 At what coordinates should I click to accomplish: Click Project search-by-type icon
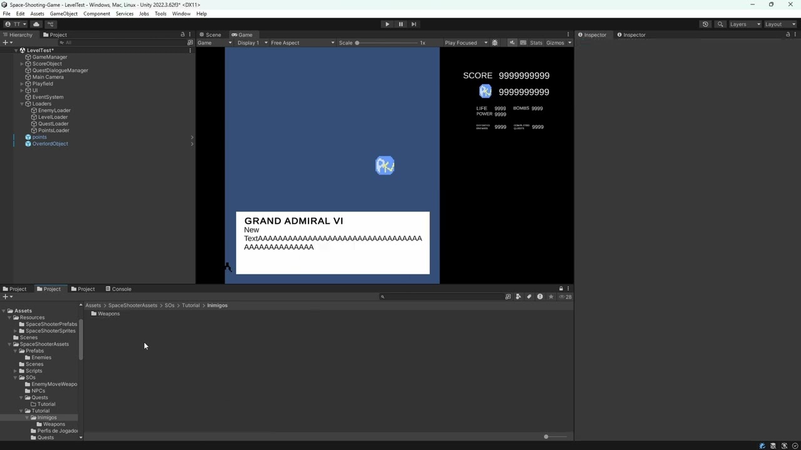pyautogui.click(x=508, y=297)
